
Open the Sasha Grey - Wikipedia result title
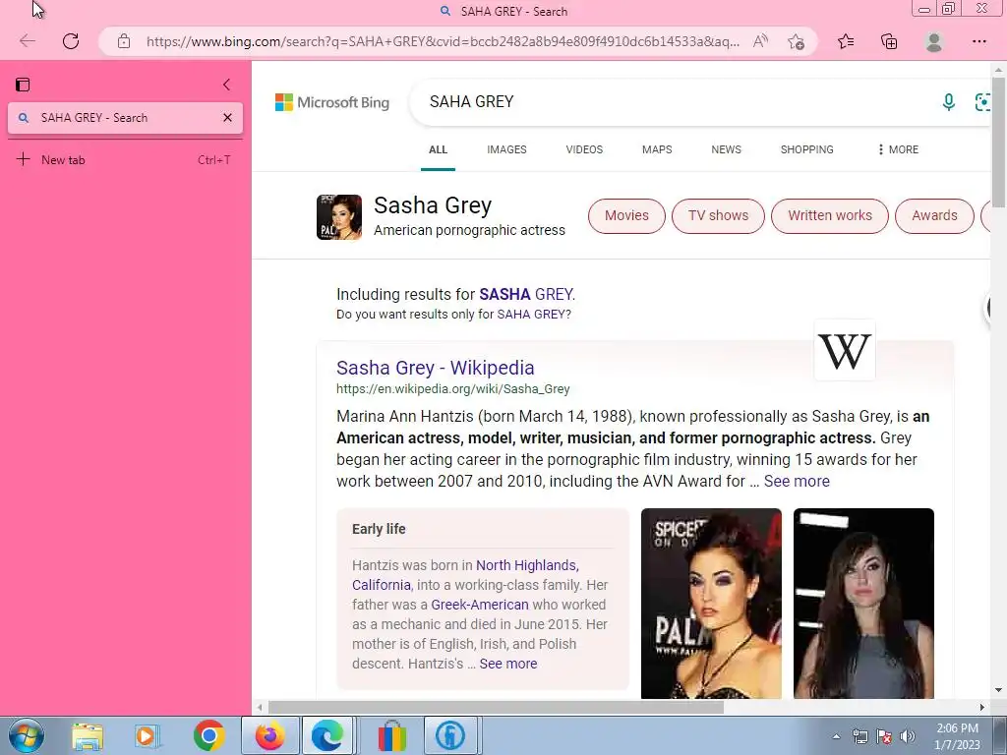[436, 368]
